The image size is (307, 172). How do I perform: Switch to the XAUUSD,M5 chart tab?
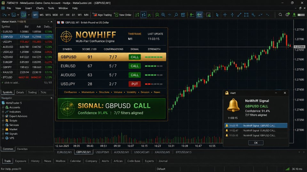pyautogui.click(x=162, y=152)
